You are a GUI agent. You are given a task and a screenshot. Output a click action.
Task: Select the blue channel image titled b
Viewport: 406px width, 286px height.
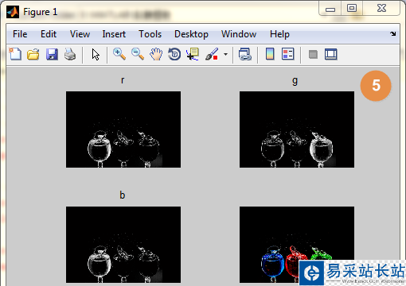tap(123, 245)
